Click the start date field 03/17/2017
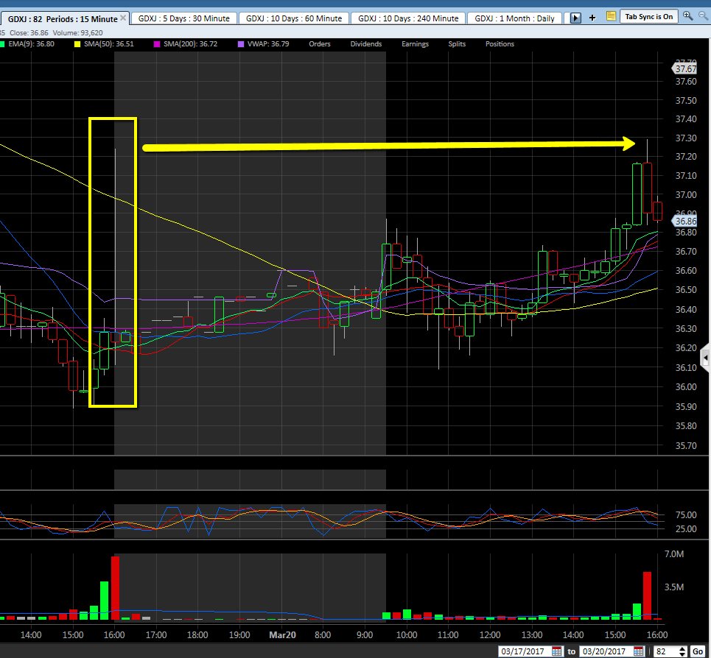Screen dimensions: 711x658 pyautogui.click(x=524, y=651)
